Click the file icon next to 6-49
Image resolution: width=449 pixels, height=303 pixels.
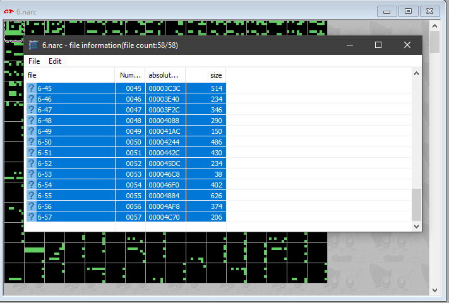(x=32, y=131)
